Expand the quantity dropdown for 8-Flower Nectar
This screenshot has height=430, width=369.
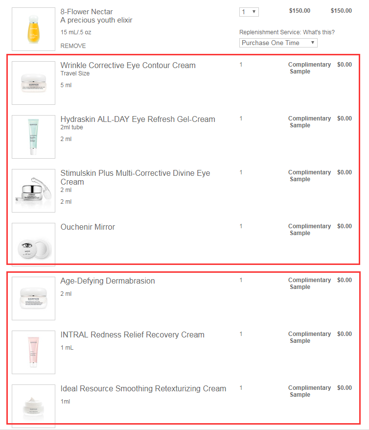click(x=249, y=12)
